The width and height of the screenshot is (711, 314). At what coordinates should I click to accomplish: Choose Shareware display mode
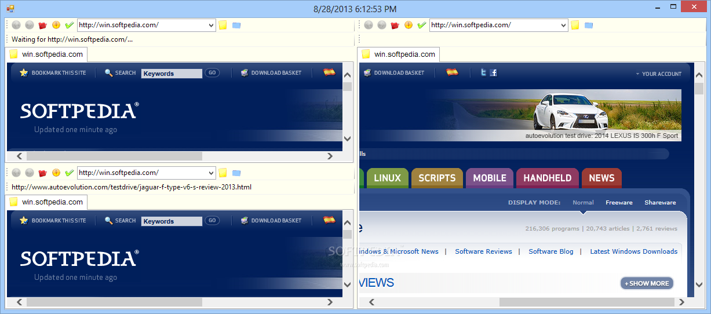660,202
